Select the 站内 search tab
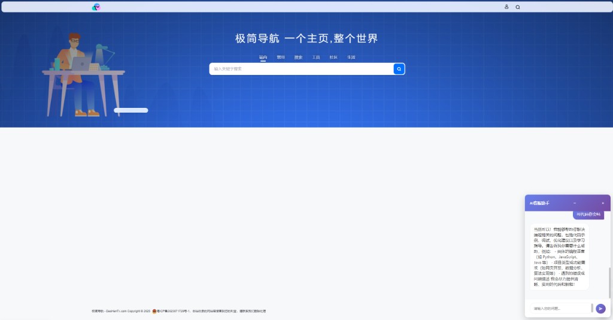 [x=263, y=58]
